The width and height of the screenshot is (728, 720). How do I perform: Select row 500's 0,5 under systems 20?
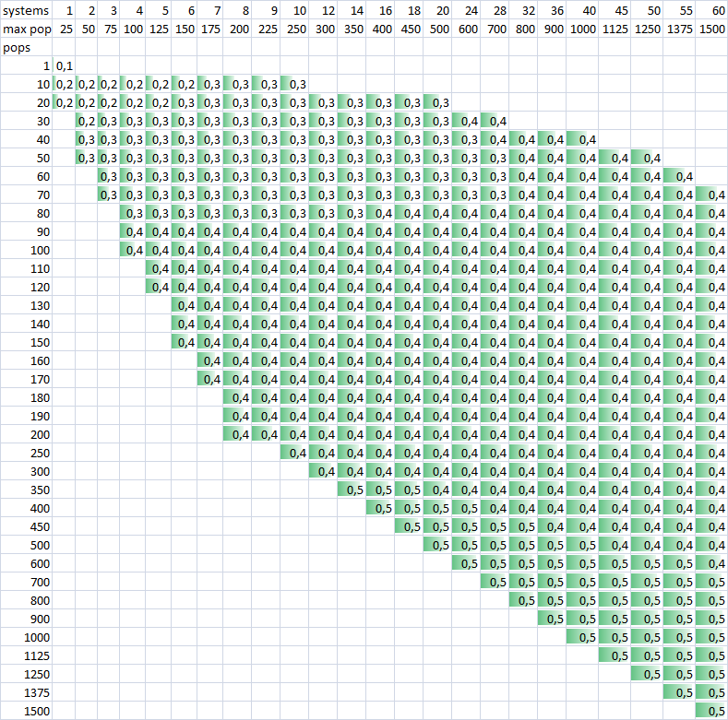click(x=437, y=546)
